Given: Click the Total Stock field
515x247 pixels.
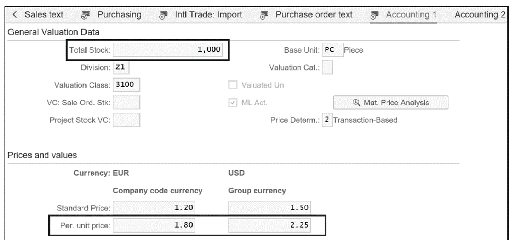Looking at the screenshot, I should click(167, 50).
